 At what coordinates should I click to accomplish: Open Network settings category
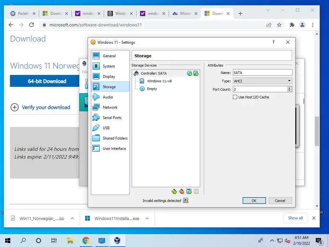tap(110, 107)
